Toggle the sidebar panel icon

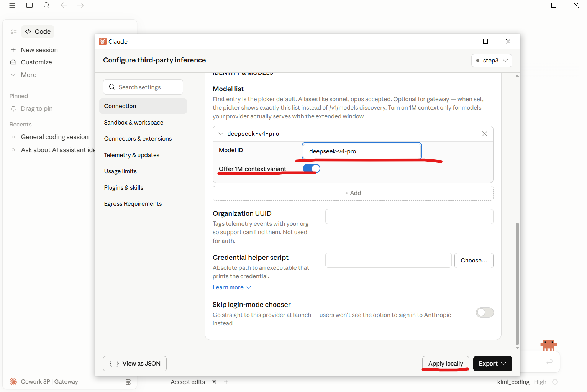(x=30, y=5)
